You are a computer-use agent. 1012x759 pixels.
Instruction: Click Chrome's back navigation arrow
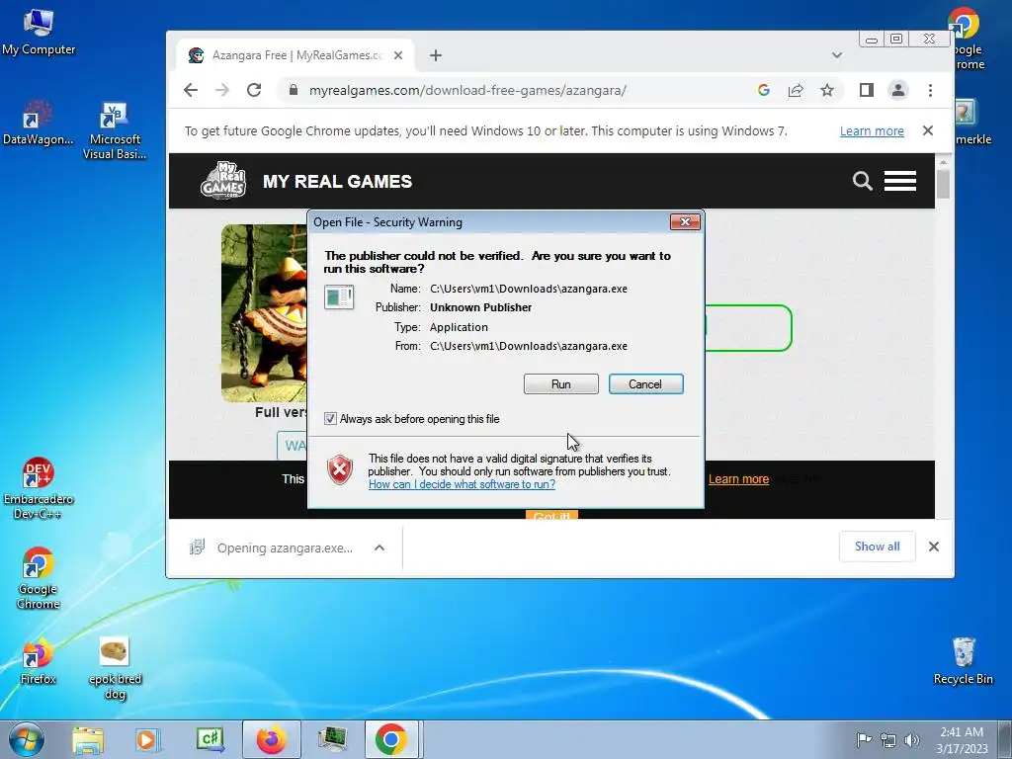[191, 90]
